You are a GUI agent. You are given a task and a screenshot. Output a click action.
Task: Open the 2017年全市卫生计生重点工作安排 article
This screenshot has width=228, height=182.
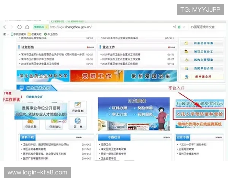[x=121, y=59]
